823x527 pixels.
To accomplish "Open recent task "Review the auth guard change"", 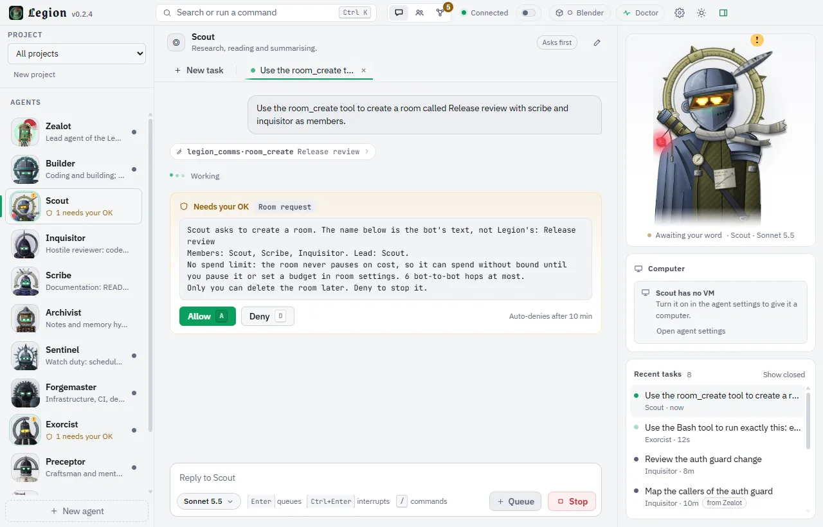I will click(718, 465).
